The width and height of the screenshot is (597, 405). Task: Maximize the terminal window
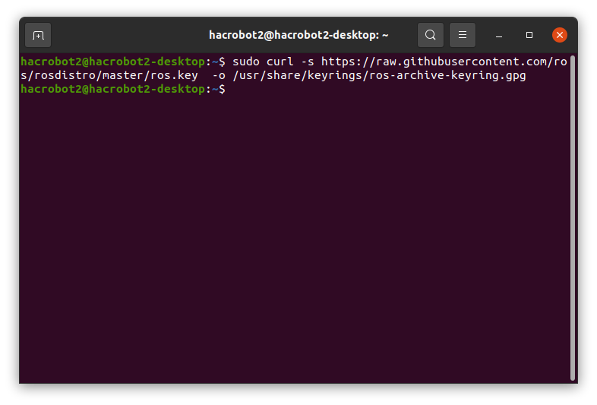tap(529, 35)
